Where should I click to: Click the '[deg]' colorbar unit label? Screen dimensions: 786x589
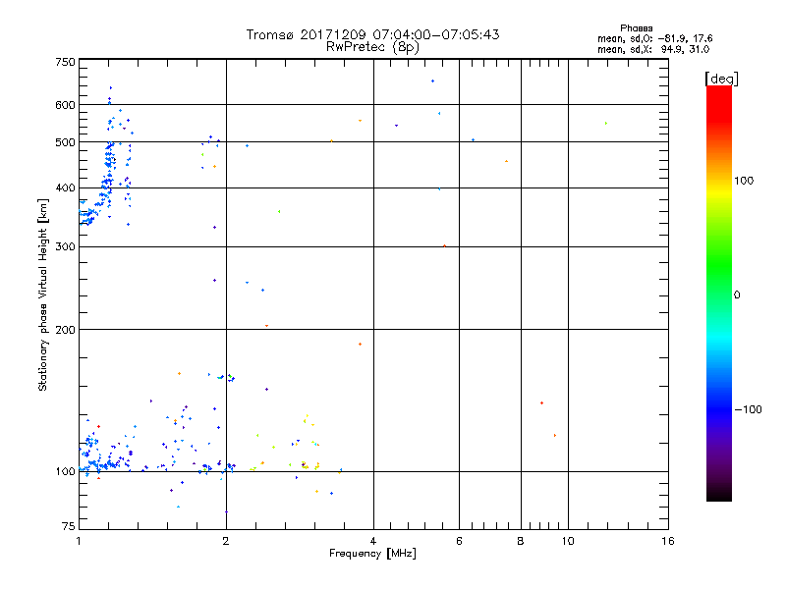pyautogui.click(x=721, y=79)
